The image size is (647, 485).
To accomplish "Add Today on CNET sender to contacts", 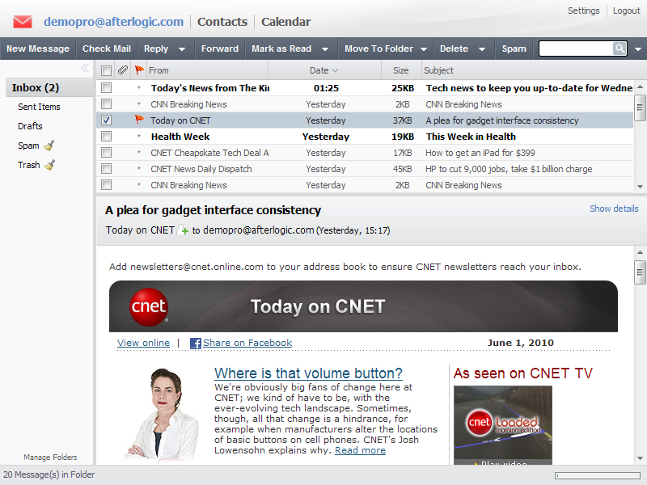I will pos(183,230).
